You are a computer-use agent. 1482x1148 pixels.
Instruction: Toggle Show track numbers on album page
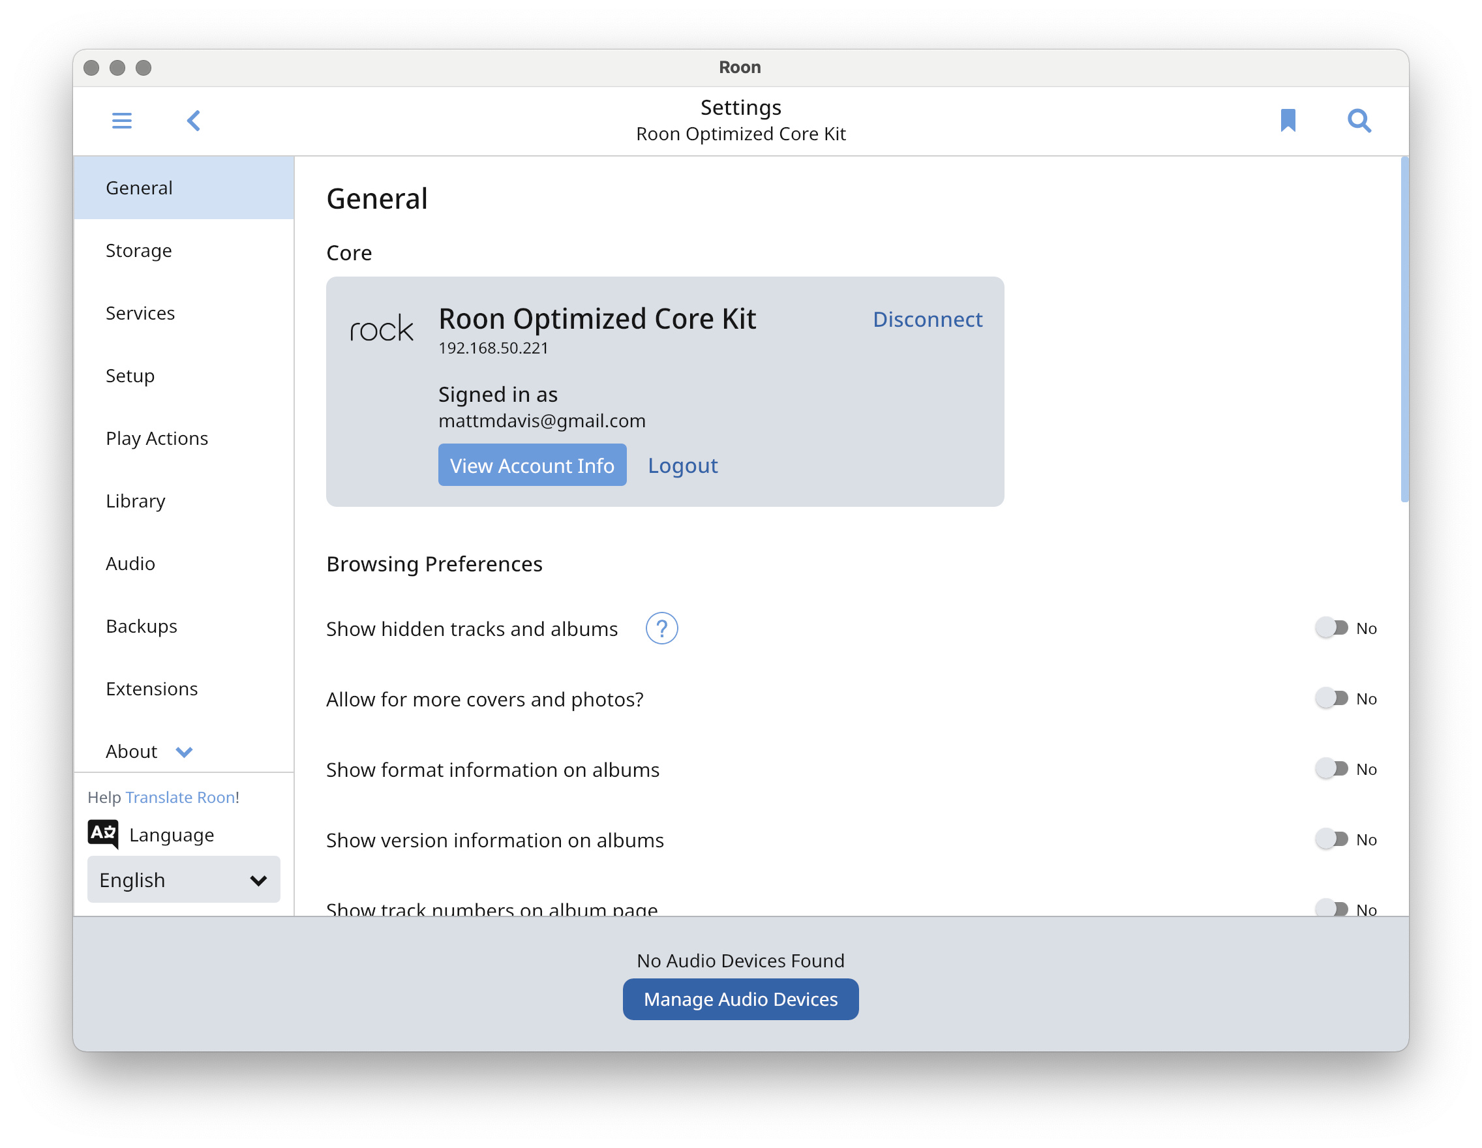coord(1331,908)
